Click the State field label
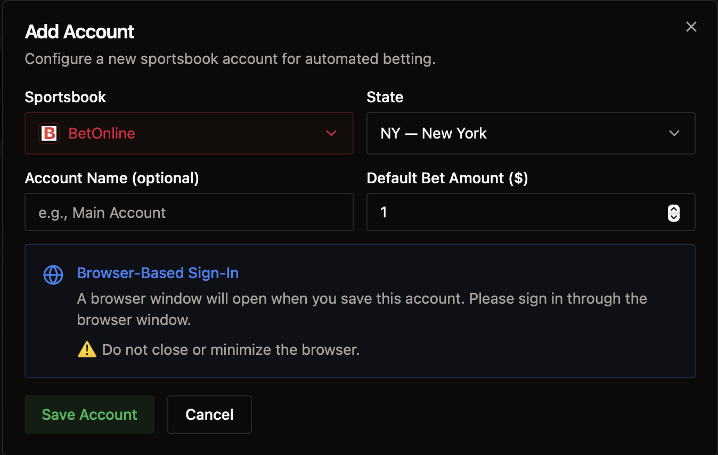Image resolution: width=718 pixels, height=455 pixels. pyautogui.click(x=385, y=97)
